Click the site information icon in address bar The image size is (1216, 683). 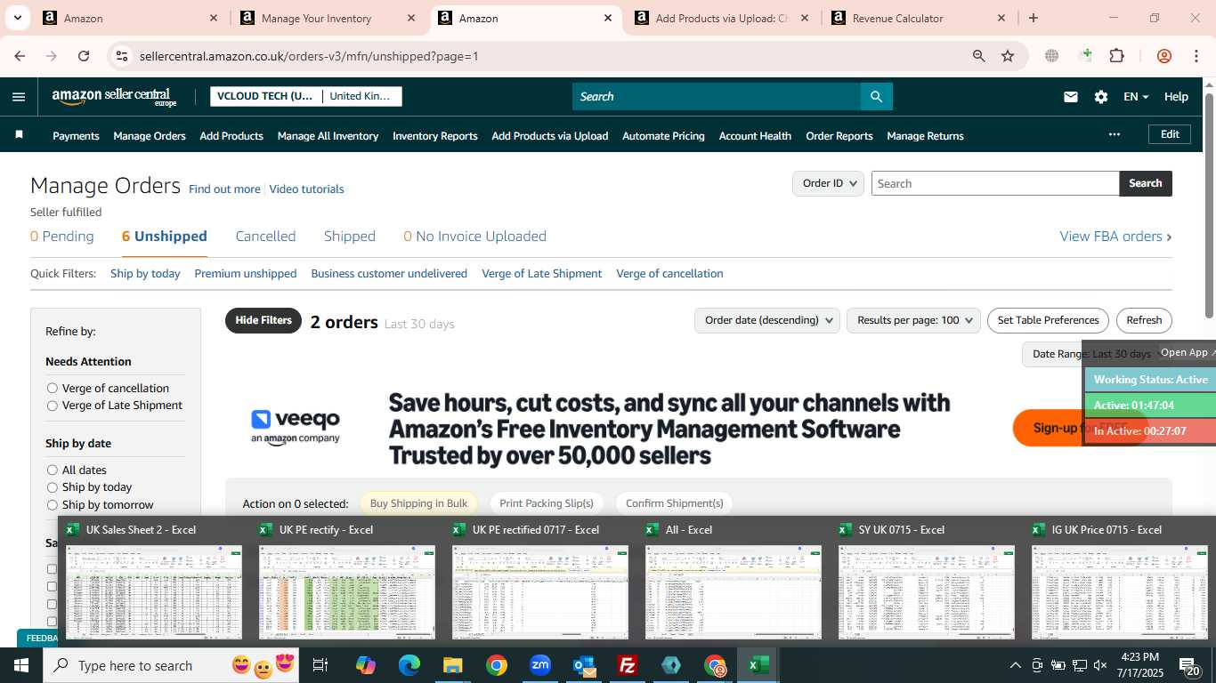[122, 56]
